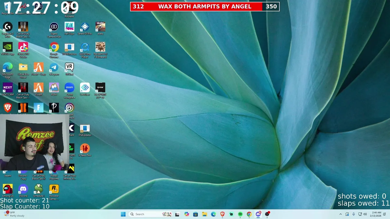Viewport: 390px width, 219px height.
Task: Open the Zoom Workplace shortcut
Action: click(x=69, y=91)
